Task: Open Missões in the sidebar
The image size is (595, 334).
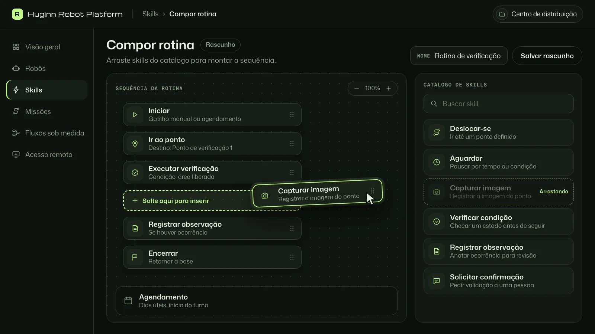Action: [47, 111]
